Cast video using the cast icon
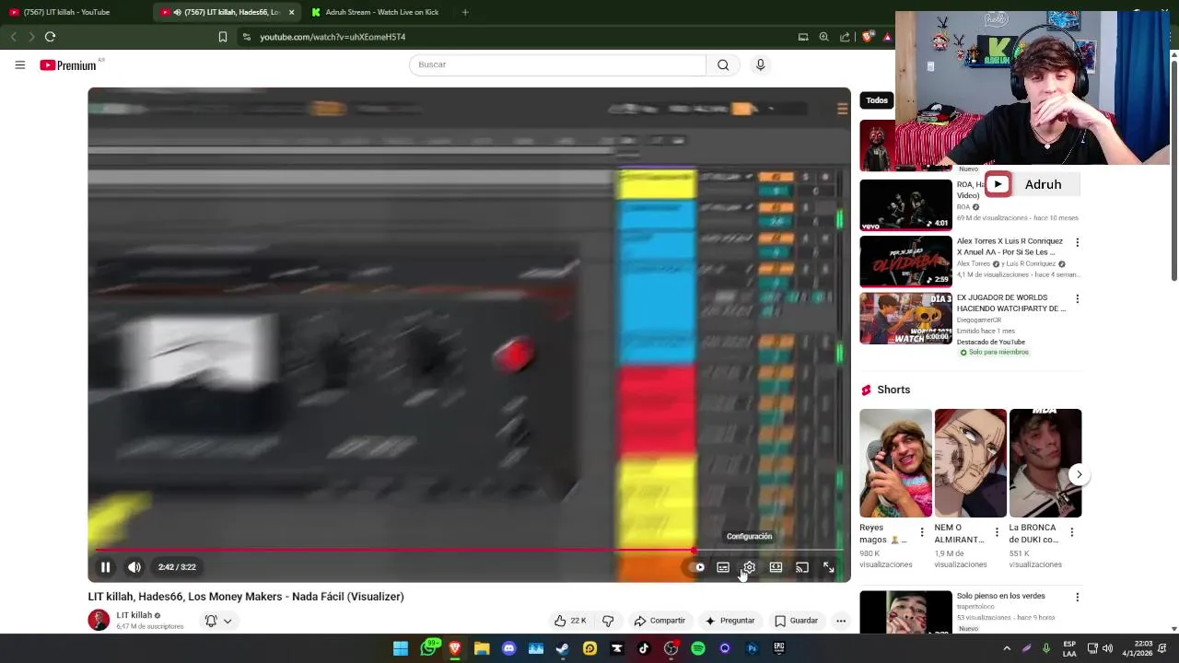The height and width of the screenshot is (663, 1179). pyautogui.click(x=802, y=567)
